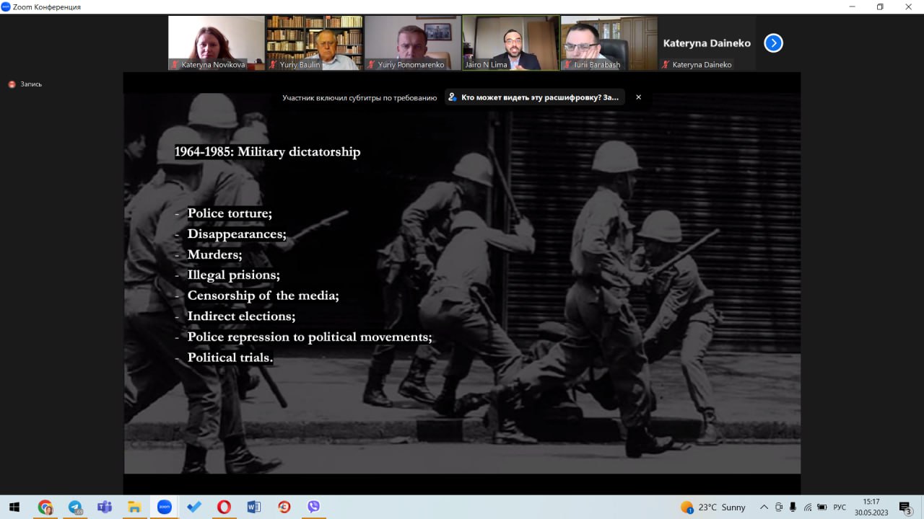Open the Windows notification center

tap(905, 507)
